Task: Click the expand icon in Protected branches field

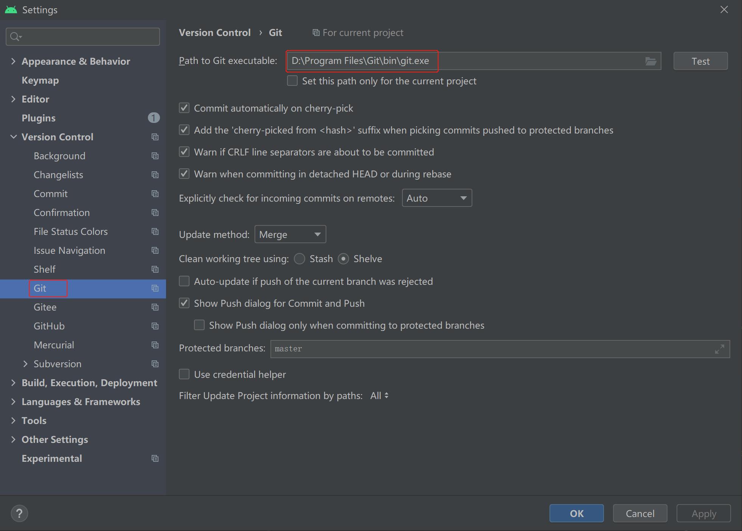Action: click(x=719, y=349)
